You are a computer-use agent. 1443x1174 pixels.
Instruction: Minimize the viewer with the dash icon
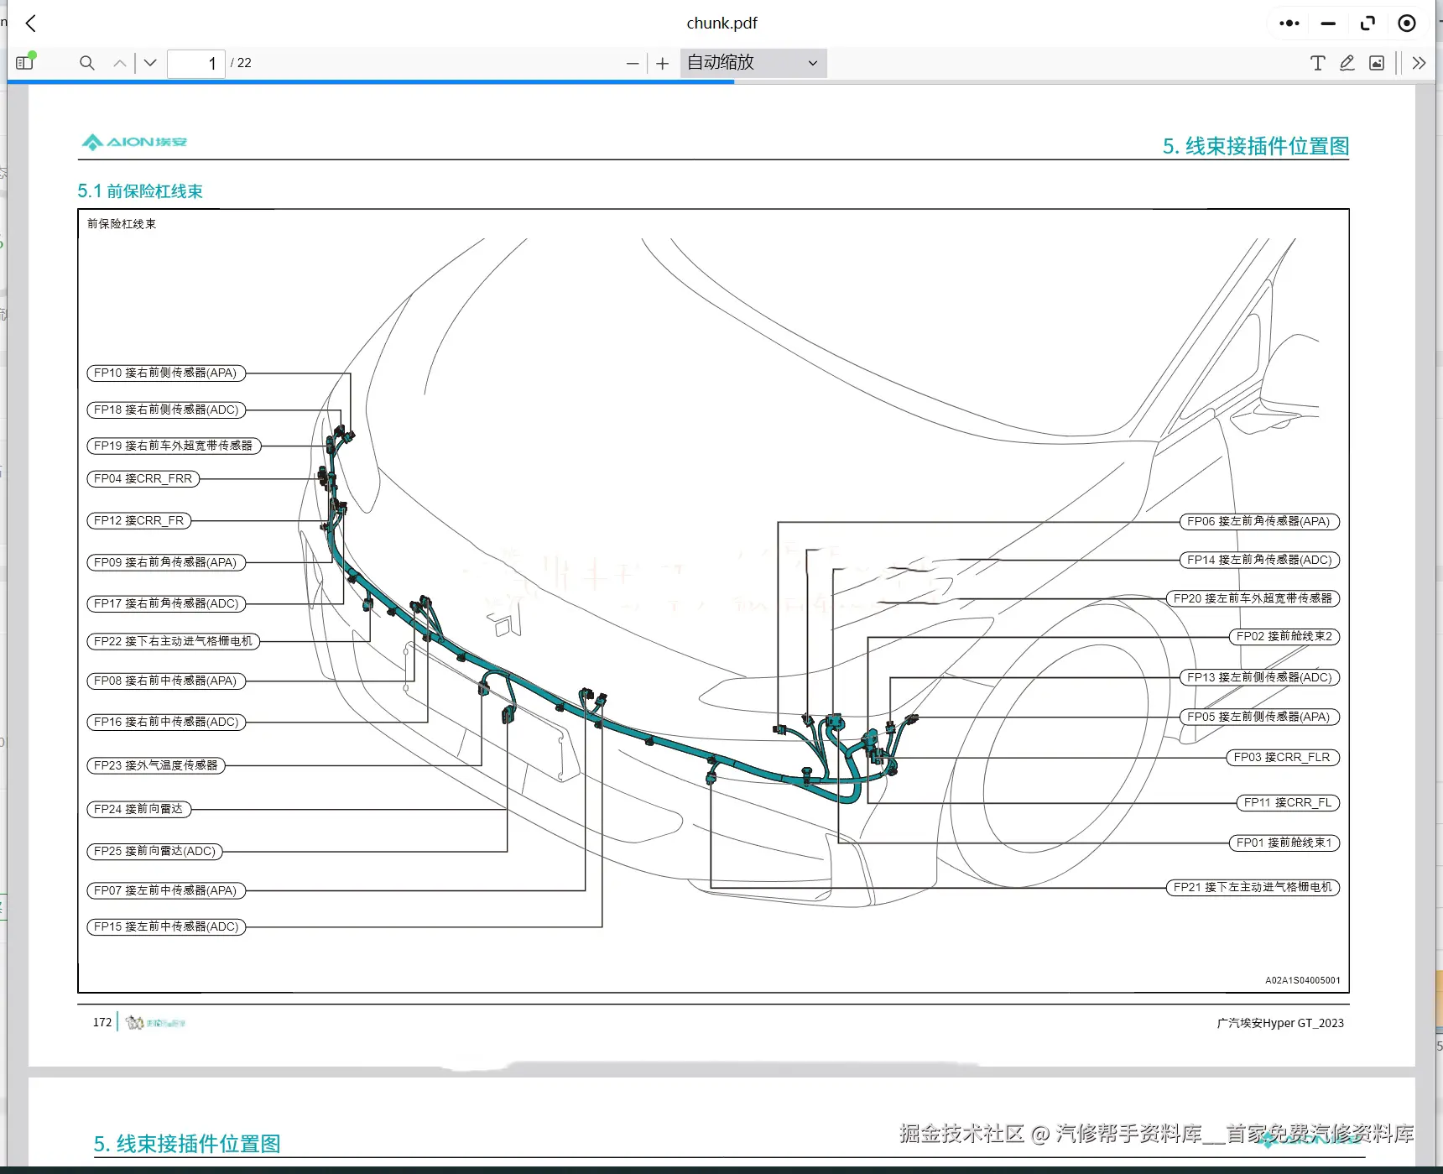point(1328,23)
